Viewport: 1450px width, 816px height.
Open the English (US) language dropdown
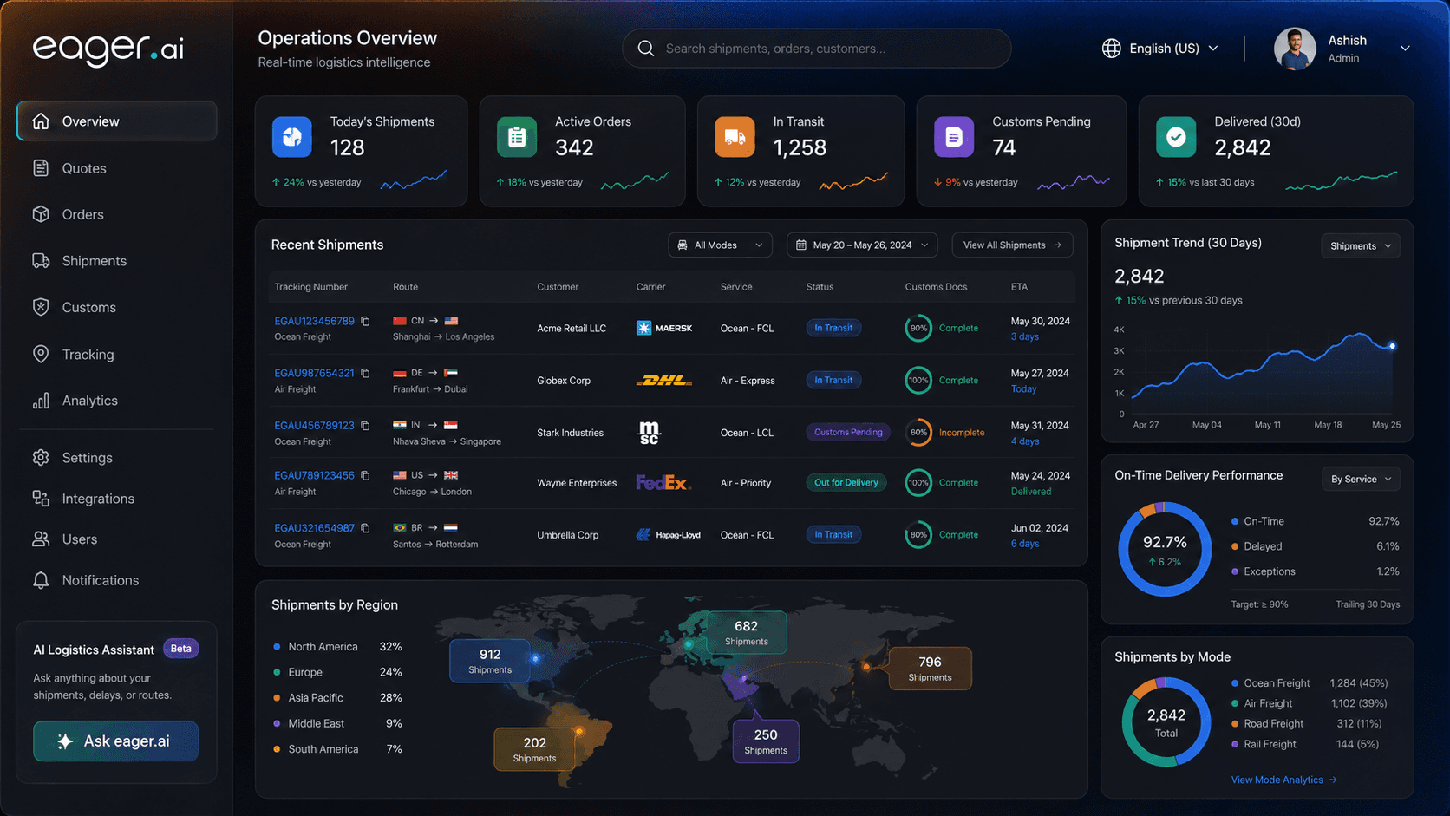1160,49
